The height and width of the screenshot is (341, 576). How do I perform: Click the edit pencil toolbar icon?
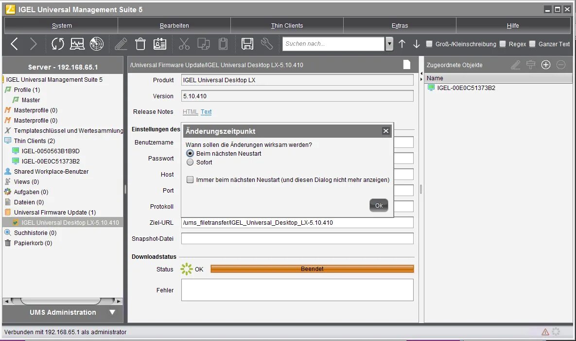tap(121, 44)
